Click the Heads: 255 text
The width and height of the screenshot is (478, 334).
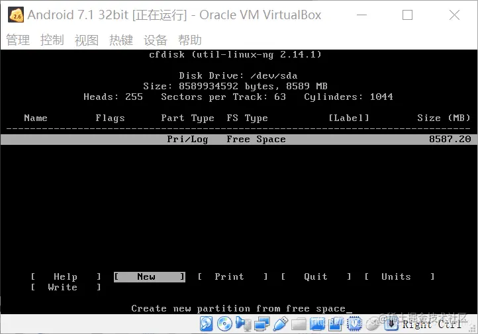pyautogui.click(x=113, y=97)
